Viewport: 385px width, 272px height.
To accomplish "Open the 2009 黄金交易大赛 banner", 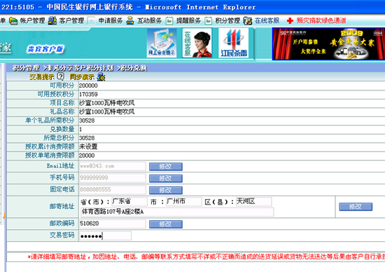I will pos(328,43).
